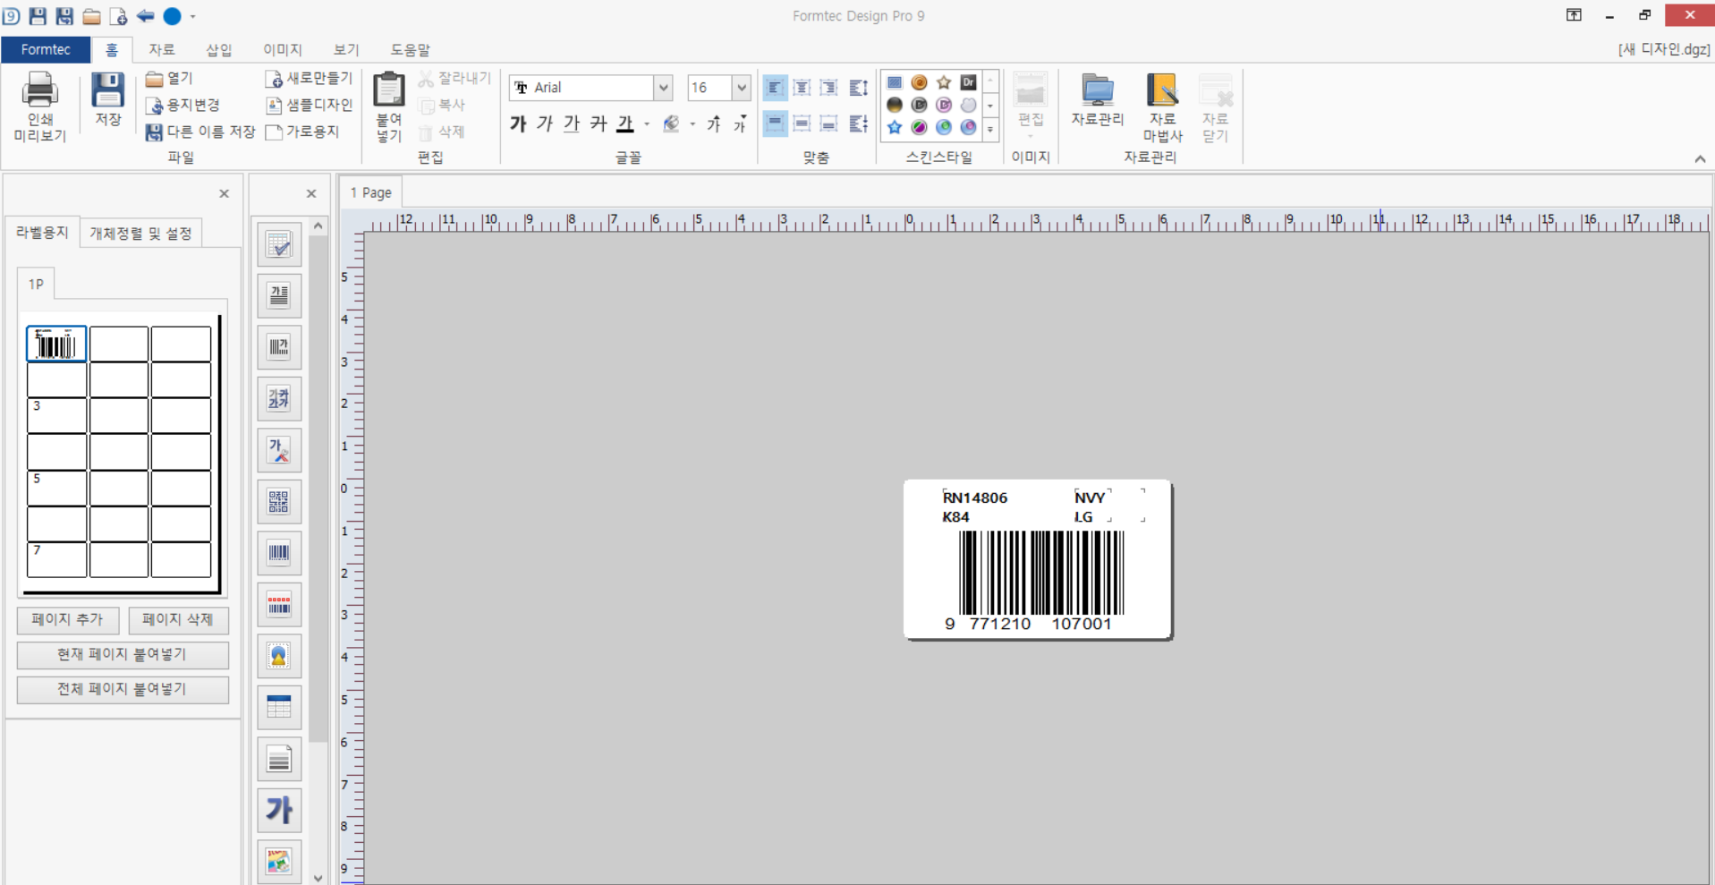This screenshot has height=885, width=1715.
Task: Select the word-art 가 tool with pen
Action: click(x=279, y=450)
